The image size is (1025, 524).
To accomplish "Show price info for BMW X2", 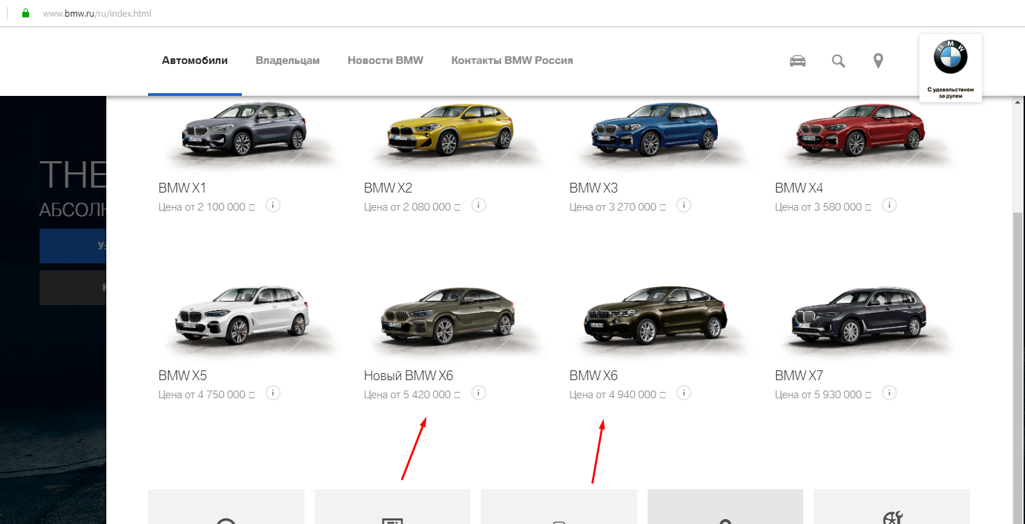I will pyautogui.click(x=479, y=206).
